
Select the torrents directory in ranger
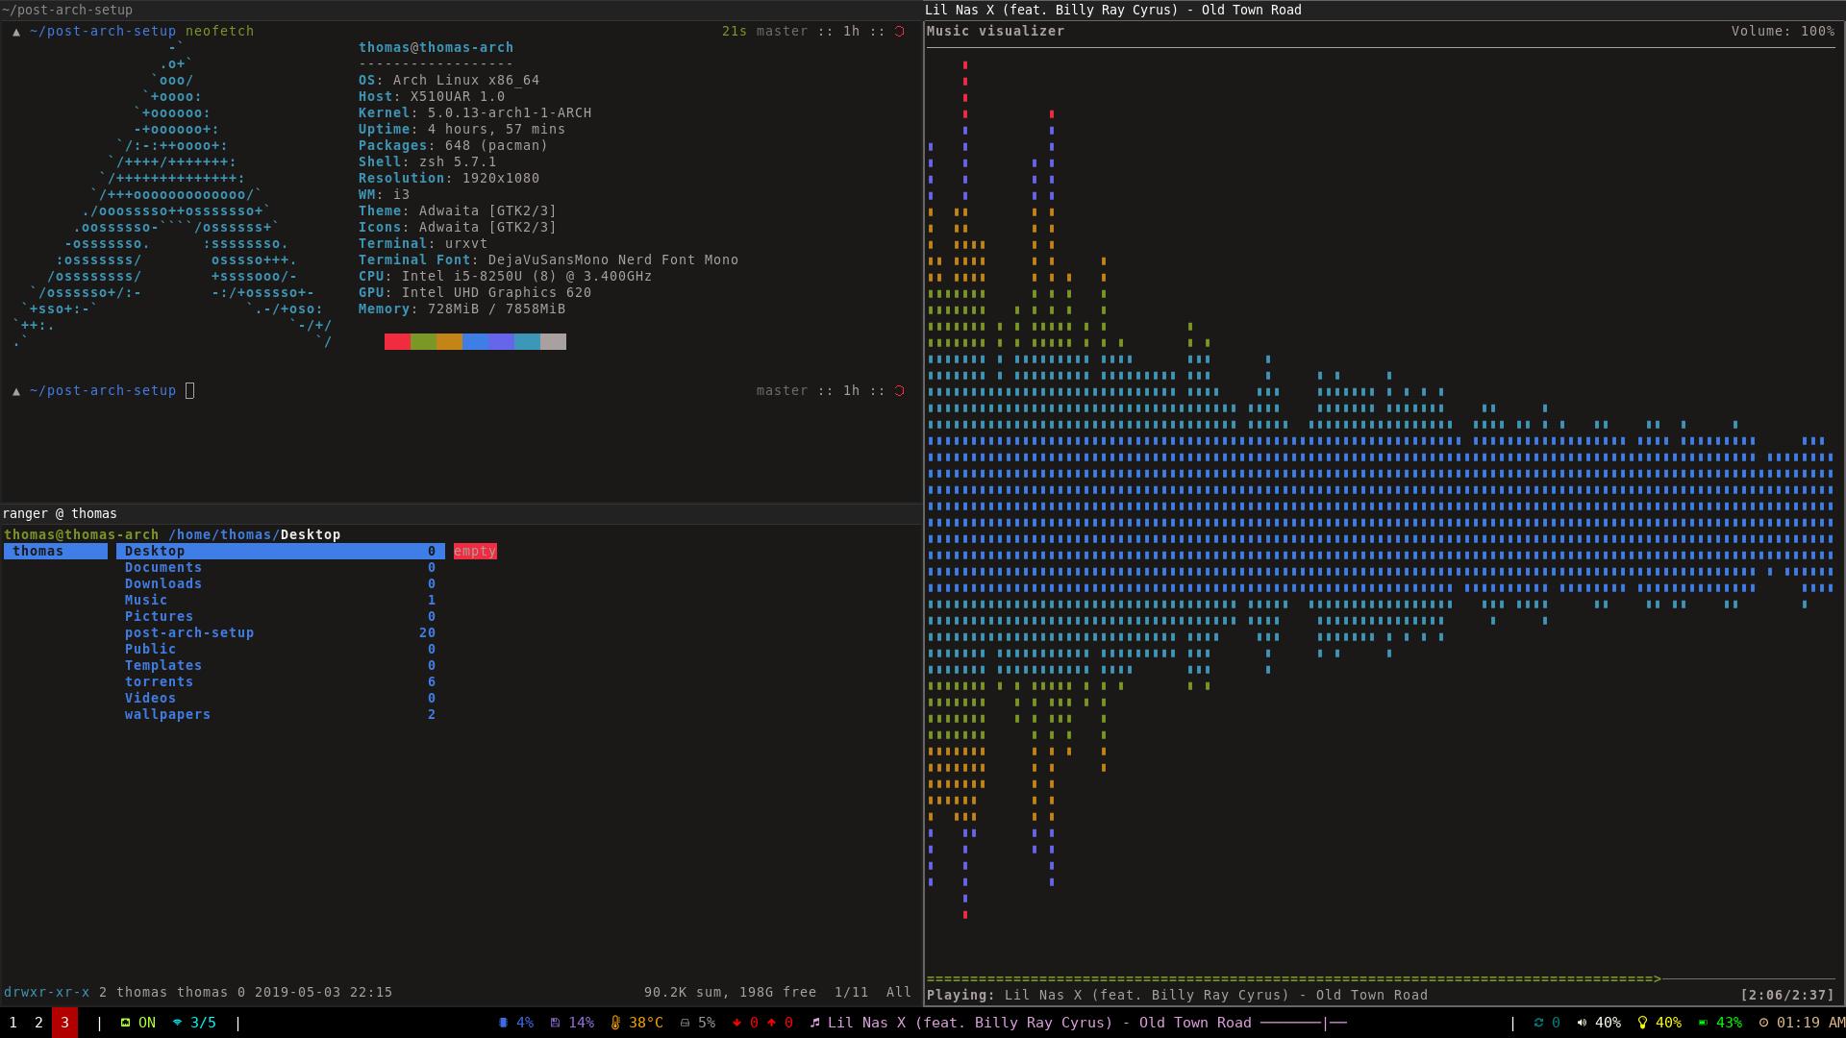pyautogui.click(x=159, y=681)
